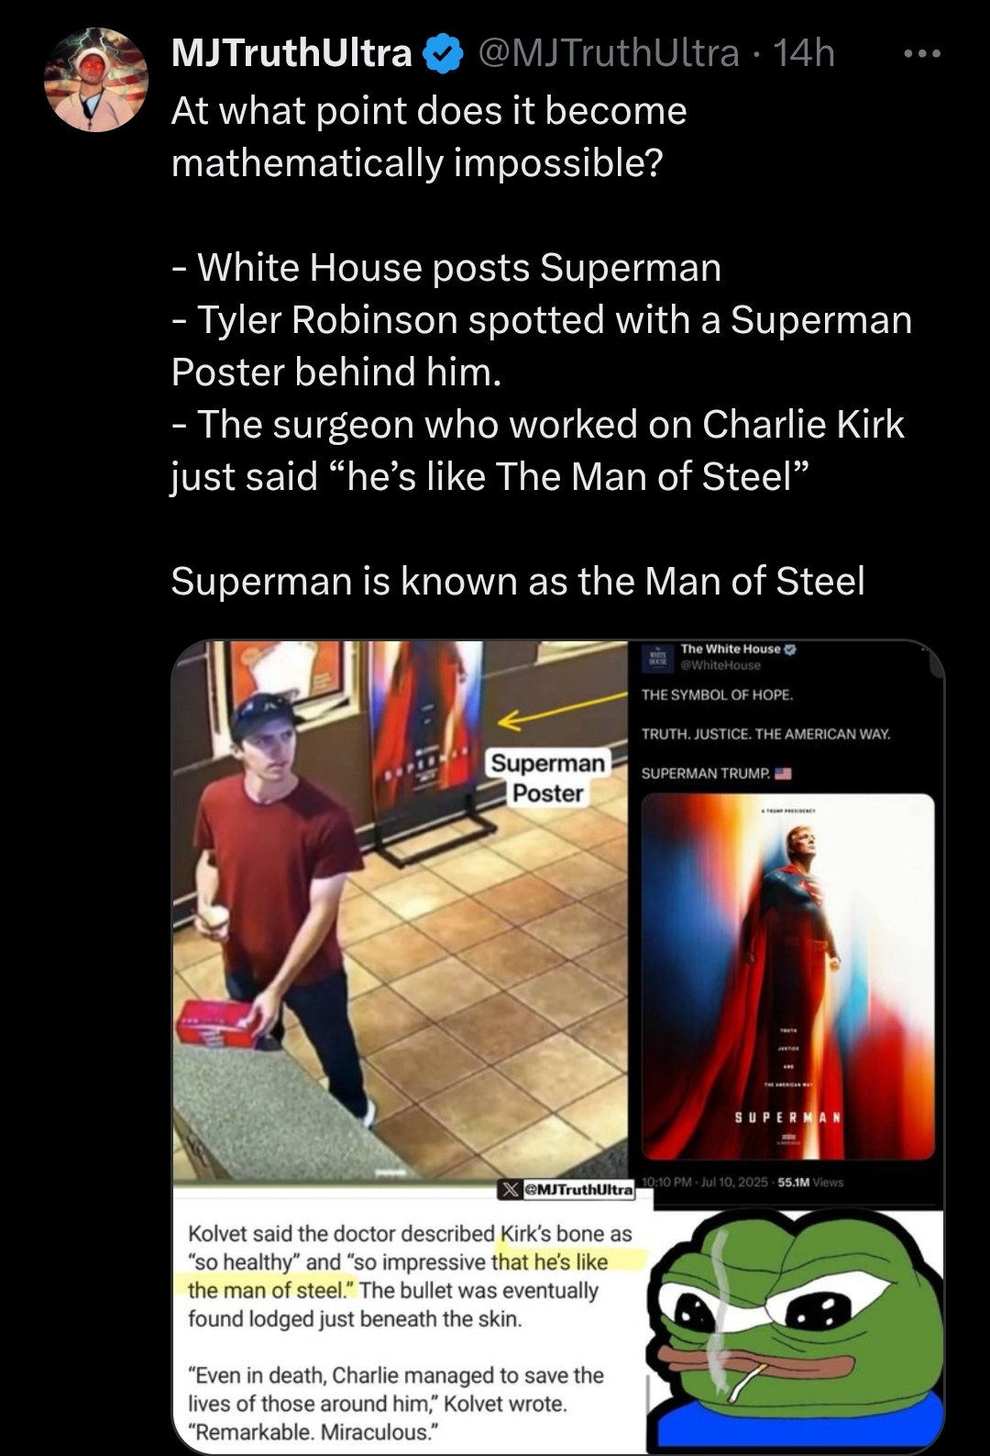
Task: Open the MJTruthUltra profile avatar
Action: point(96,79)
